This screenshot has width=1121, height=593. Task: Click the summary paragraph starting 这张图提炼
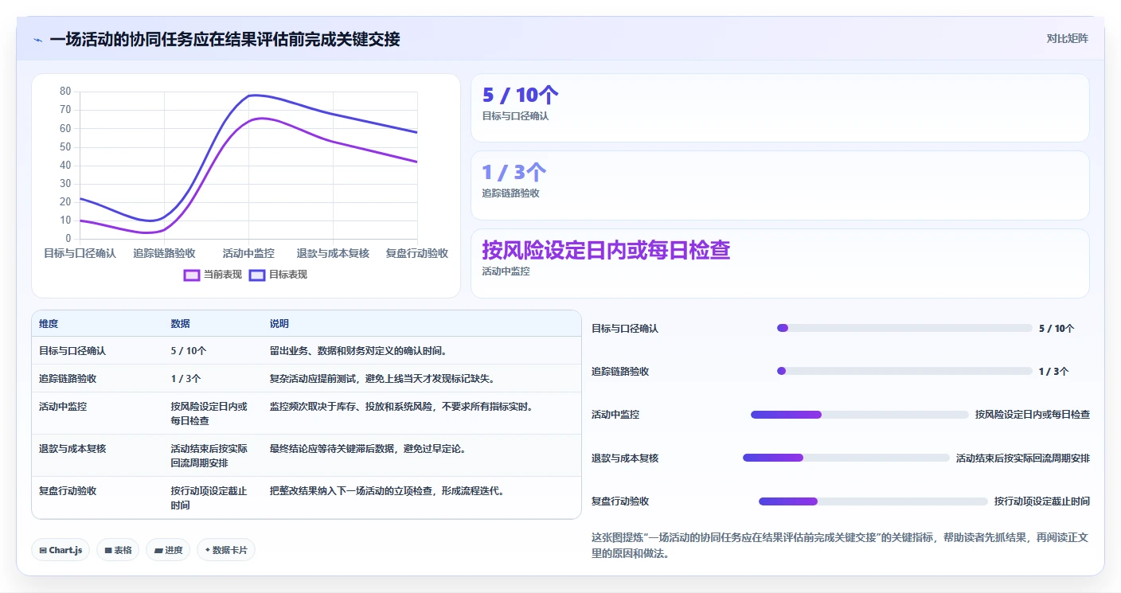click(841, 545)
